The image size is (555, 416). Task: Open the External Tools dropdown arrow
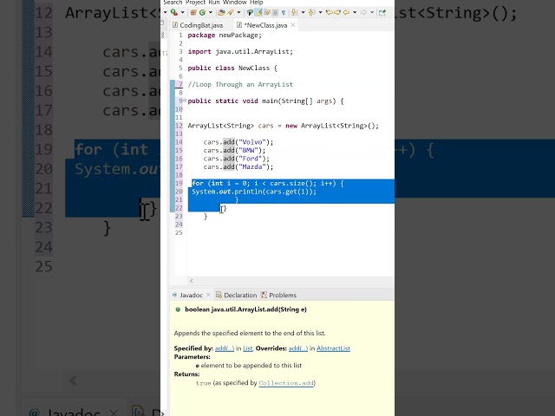pos(183,12)
